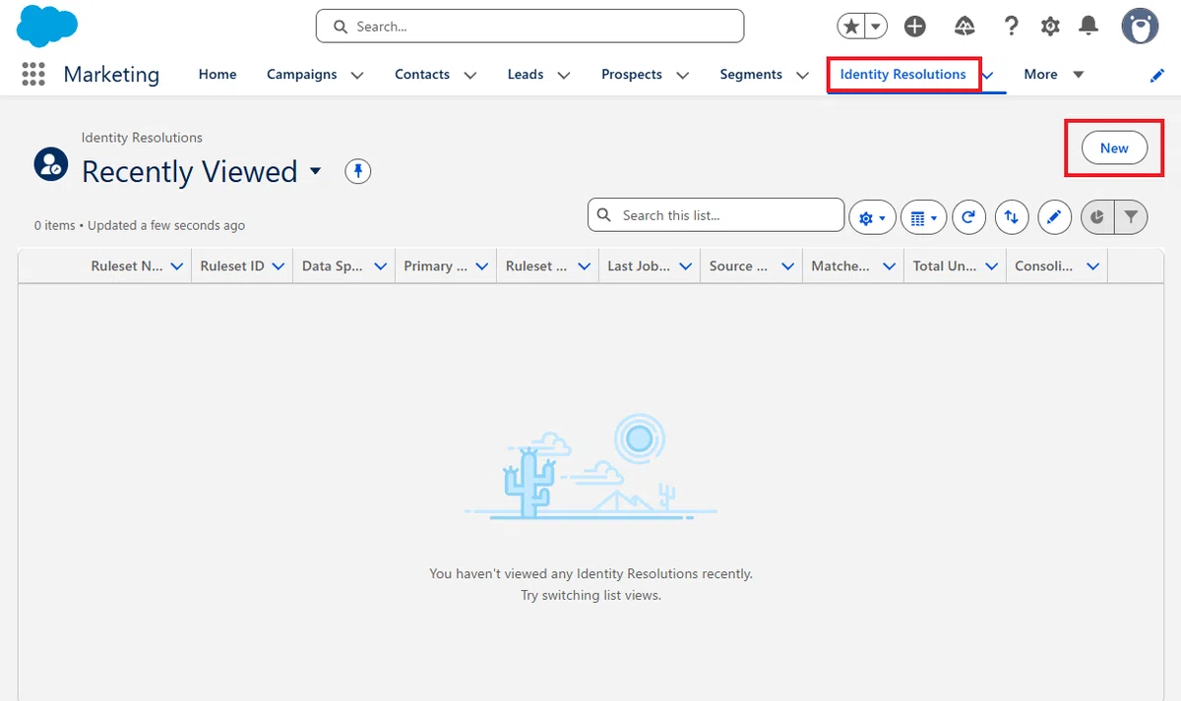Sort by the Ruleset ID column header
The width and height of the screenshot is (1181, 701).
[232, 266]
